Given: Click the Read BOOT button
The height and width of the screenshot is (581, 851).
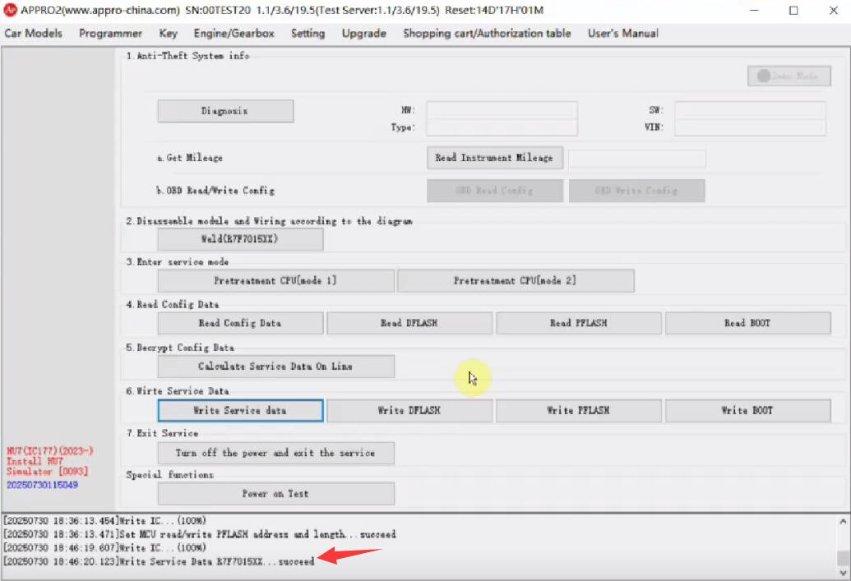Looking at the screenshot, I should click(x=748, y=323).
